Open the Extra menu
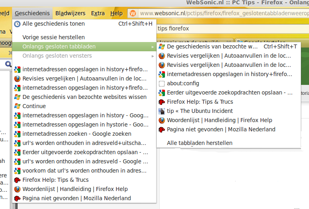 coord(98,13)
